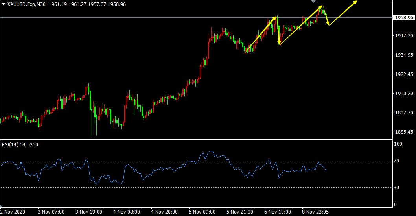
Task: Click the 6 Nov 10:00 time label
Action: tap(278, 212)
